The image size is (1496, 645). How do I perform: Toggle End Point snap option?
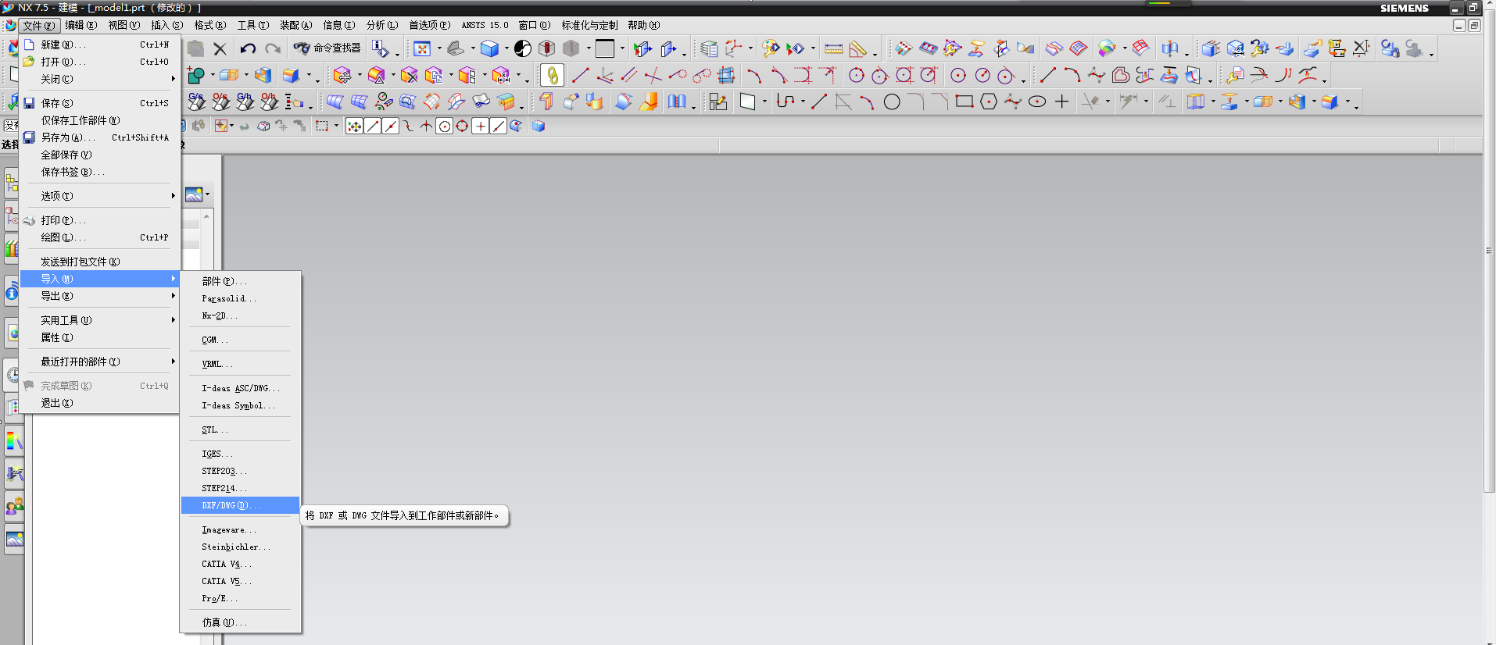[373, 126]
